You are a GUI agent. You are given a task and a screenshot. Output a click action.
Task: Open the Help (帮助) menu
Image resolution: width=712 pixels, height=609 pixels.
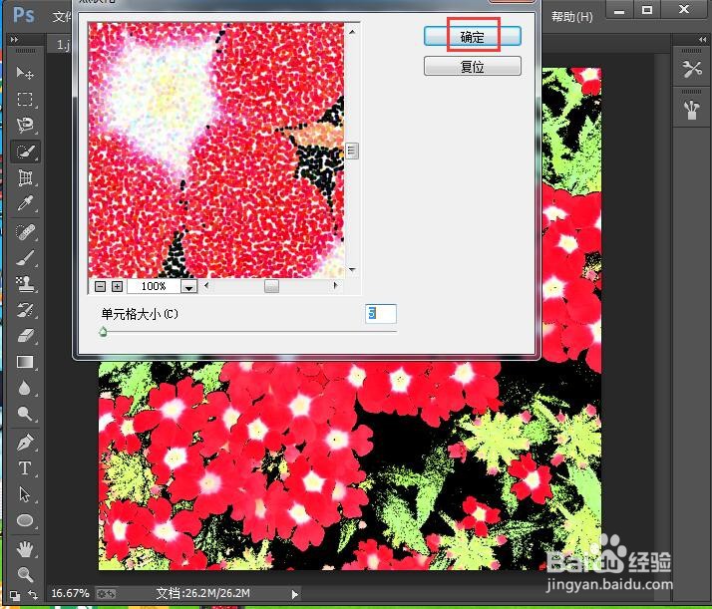[571, 17]
